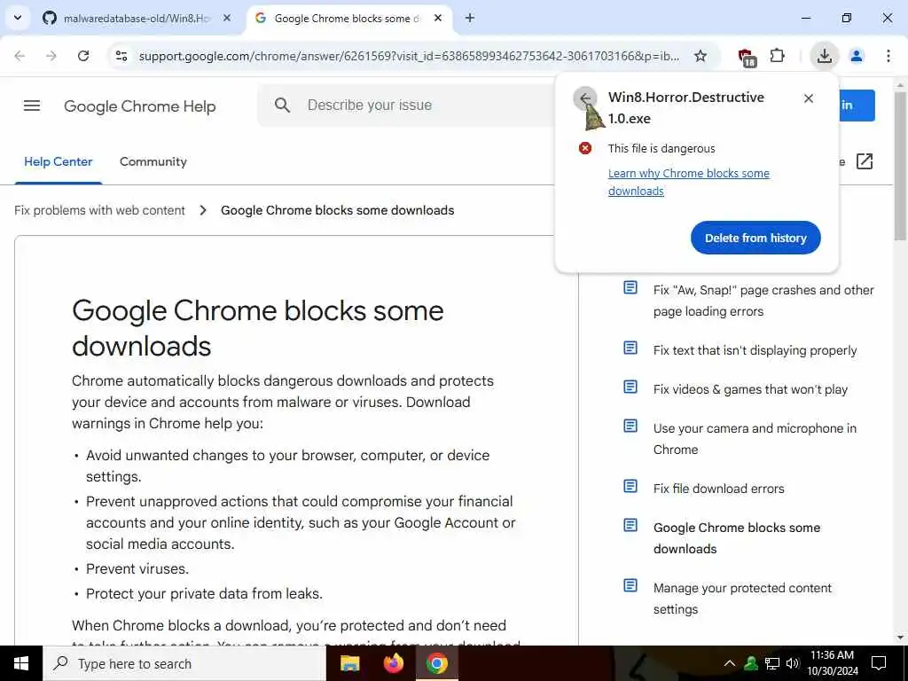This screenshot has width=908, height=681.
Task: Open File Explorer from the taskbar
Action: (x=349, y=663)
